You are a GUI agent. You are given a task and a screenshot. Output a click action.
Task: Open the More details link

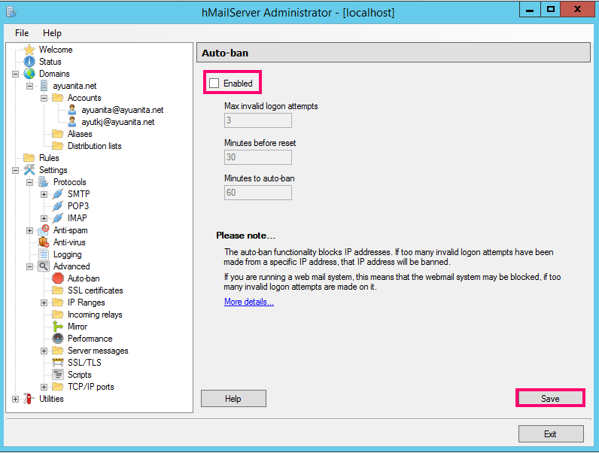tap(249, 302)
